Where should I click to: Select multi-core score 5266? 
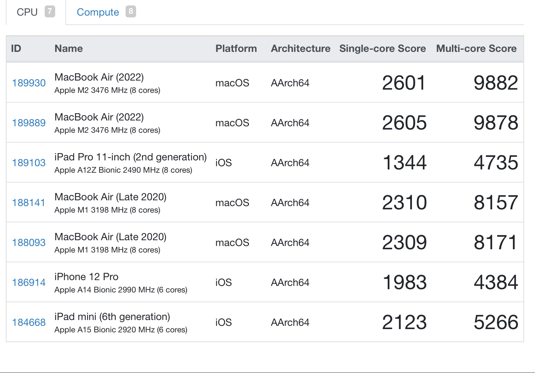496,323
